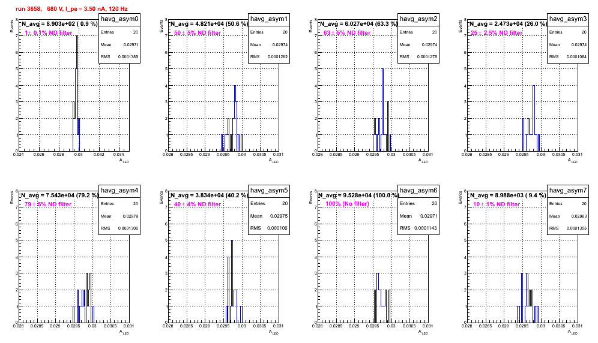Click RMS value 0.000106
Viewport: 598px width, 343px height.
click(277, 228)
